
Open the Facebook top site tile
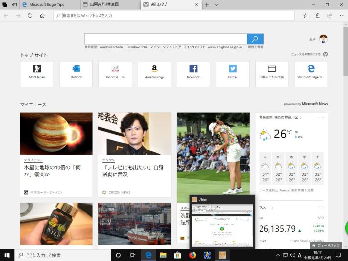point(193,73)
